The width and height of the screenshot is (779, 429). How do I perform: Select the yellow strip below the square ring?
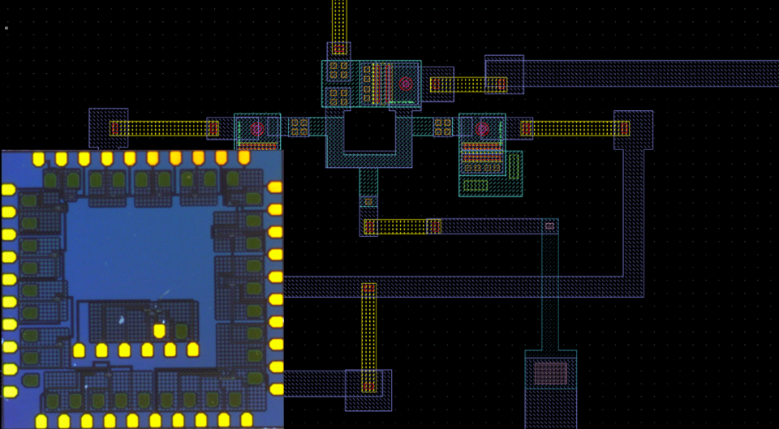[402, 227]
